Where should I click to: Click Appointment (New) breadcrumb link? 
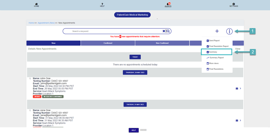coord(46,23)
